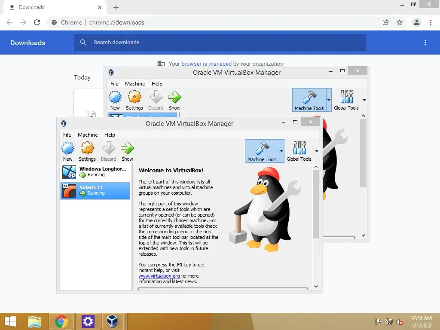Close the Downloads tab
The width and height of the screenshot is (440, 330).
point(100,7)
